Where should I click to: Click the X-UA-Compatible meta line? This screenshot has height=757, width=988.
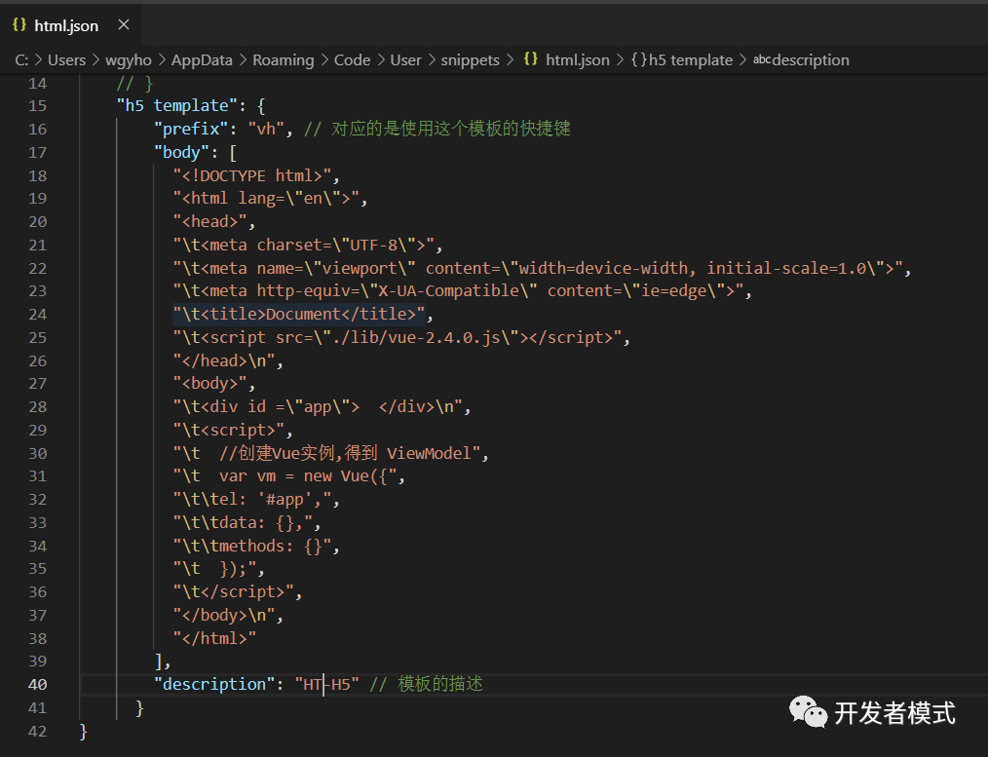[x=458, y=291]
